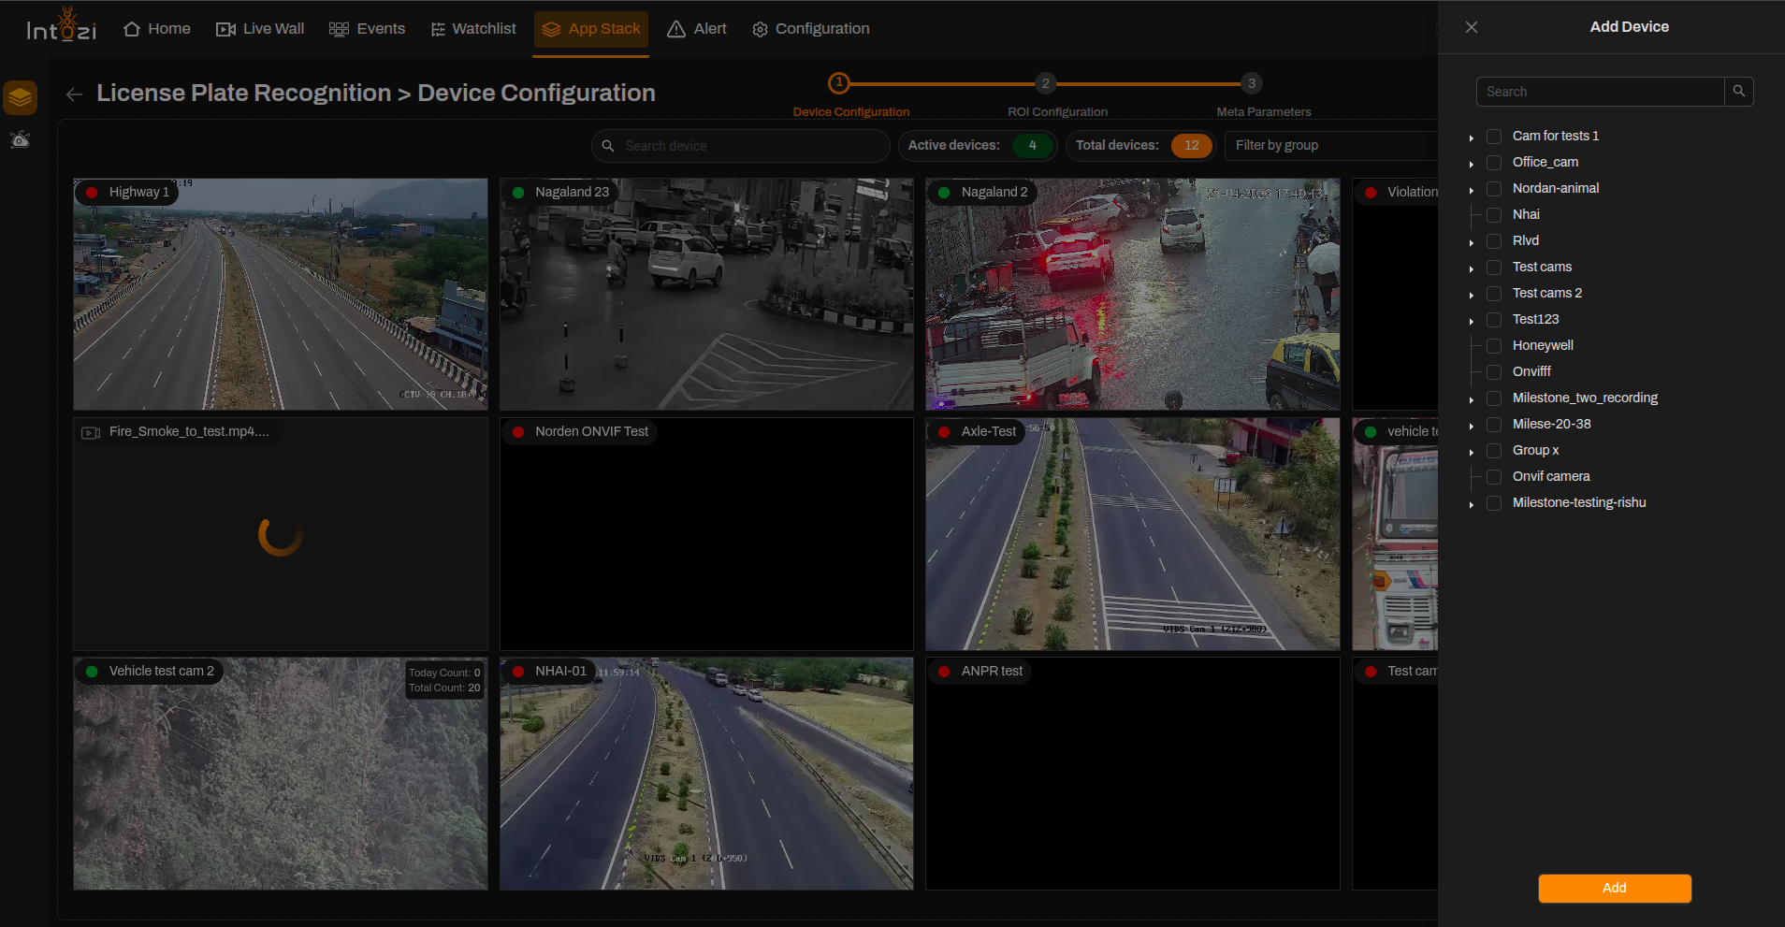Open the Configuration menu
Screen dimensions: 1785x927
click(811, 29)
